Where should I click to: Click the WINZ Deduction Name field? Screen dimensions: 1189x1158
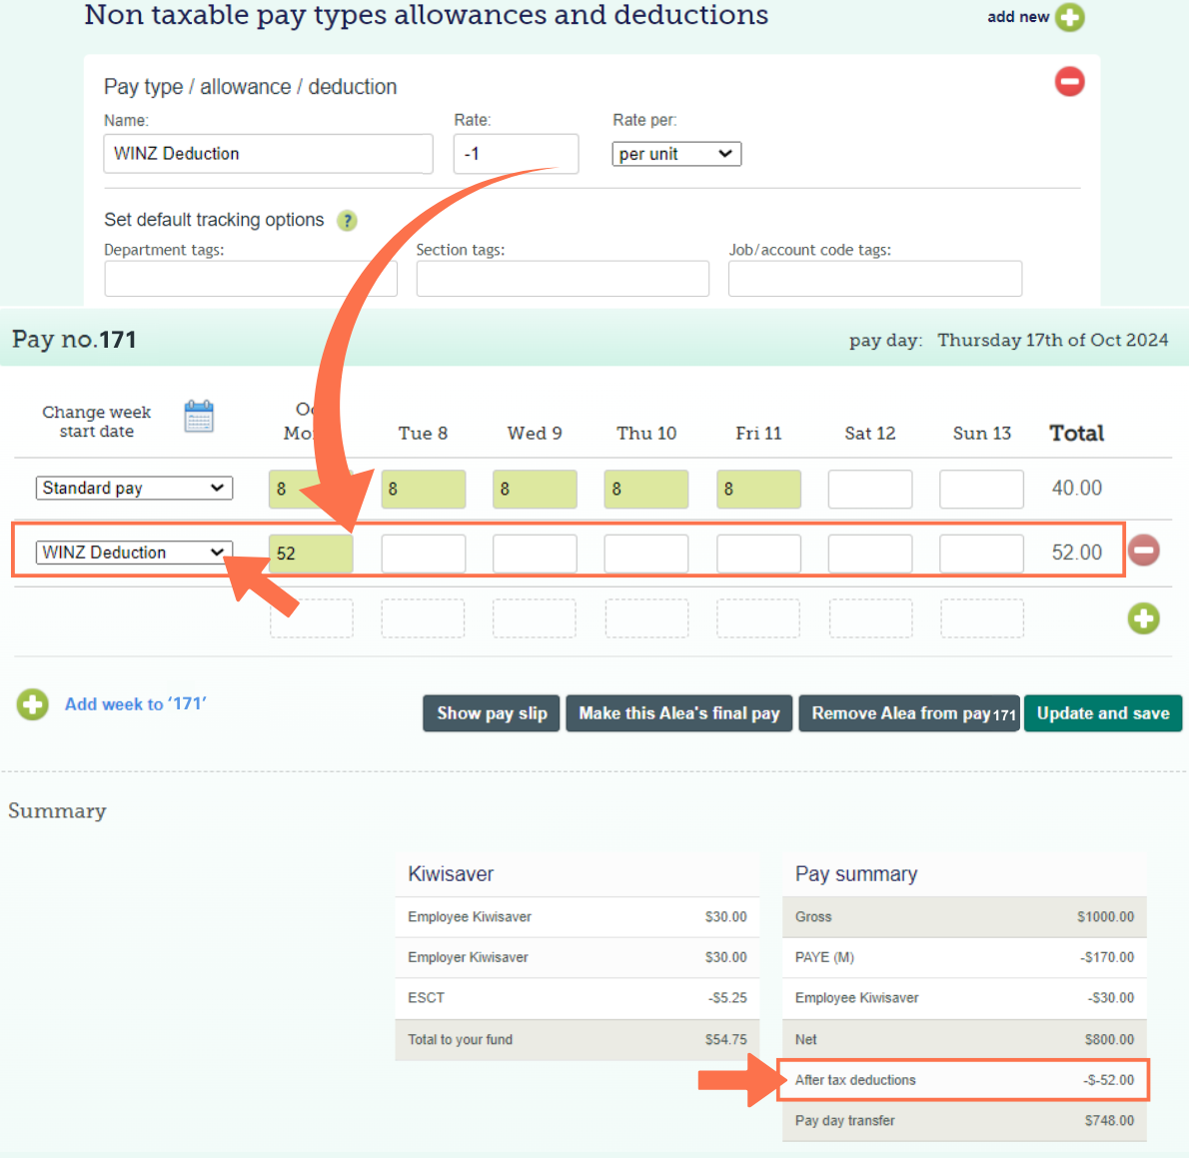(x=268, y=154)
